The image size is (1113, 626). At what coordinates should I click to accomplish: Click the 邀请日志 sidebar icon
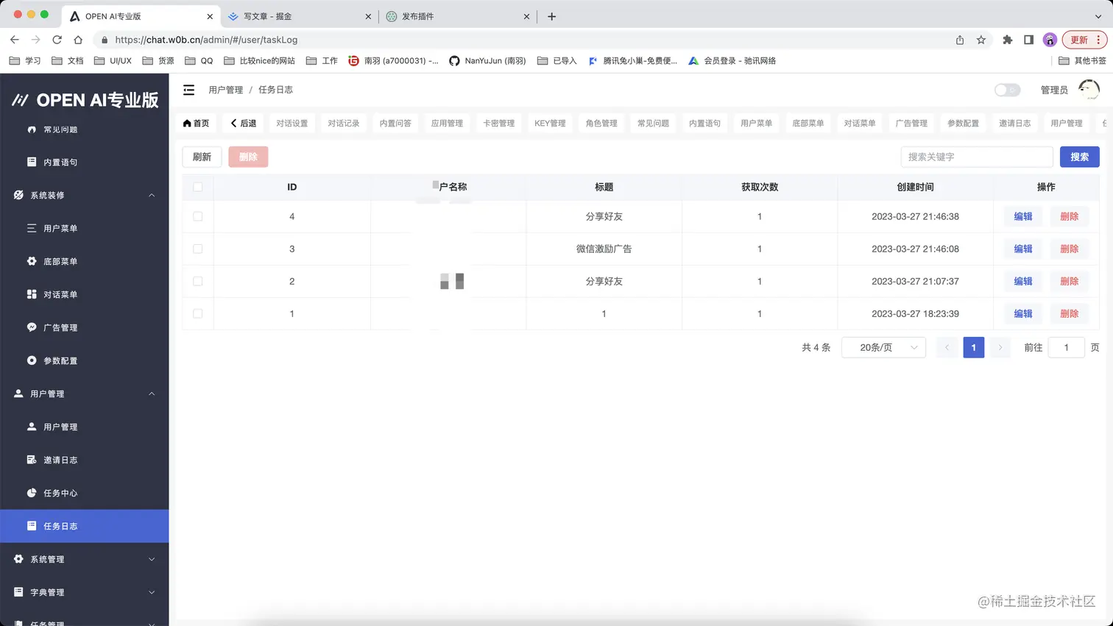coord(32,460)
